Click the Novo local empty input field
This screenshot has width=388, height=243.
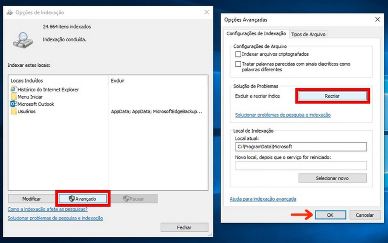point(301,165)
